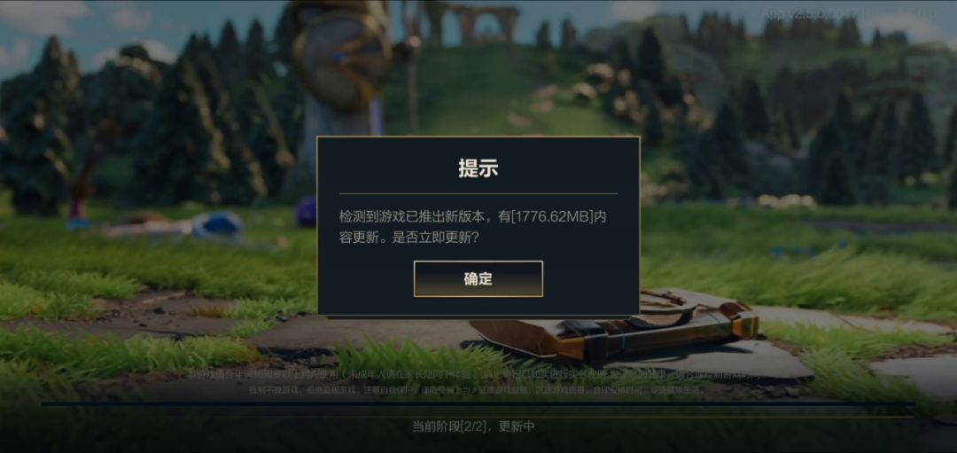
Task: Click the purple orb beside the dialog
Action: point(307,211)
